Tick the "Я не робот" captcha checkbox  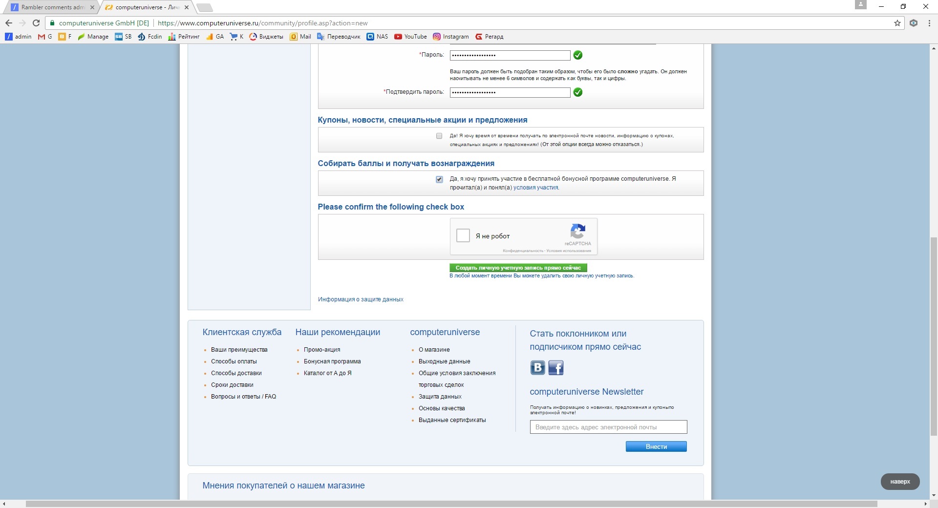coord(463,235)
